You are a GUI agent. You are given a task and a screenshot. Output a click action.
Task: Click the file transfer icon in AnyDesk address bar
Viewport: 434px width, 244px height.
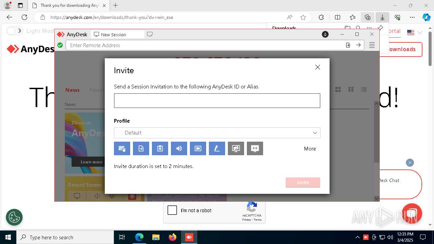(348, 45)
